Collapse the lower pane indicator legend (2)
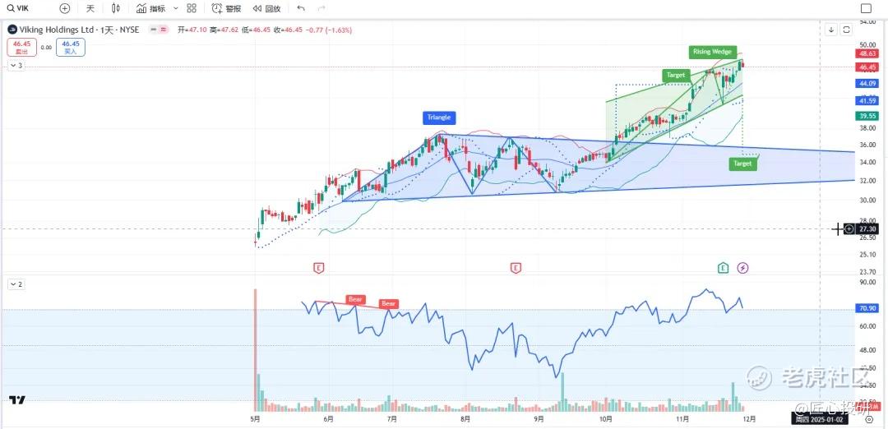Image resolution: width=888 pixels, height=429 pixels. (16, 284)
